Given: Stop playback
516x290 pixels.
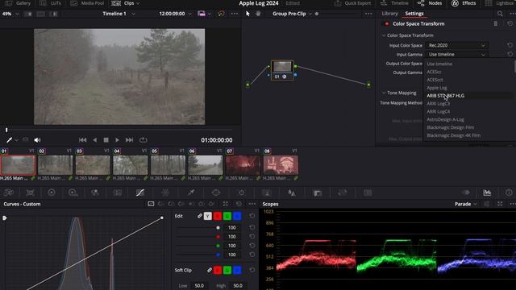Looking at the screenshot, I should click(106, 140).
